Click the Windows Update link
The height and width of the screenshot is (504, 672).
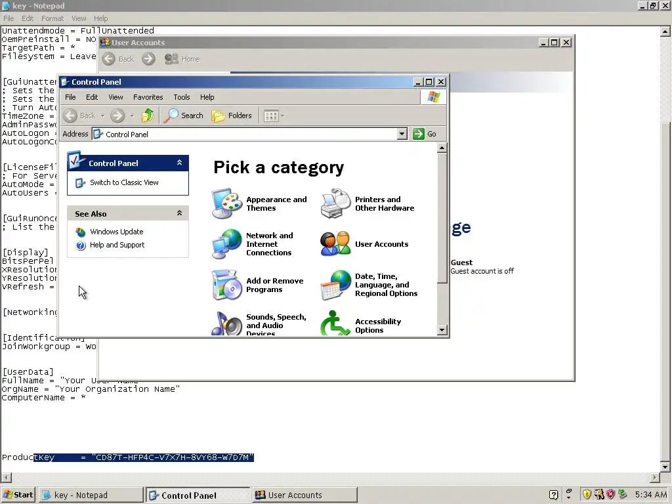[x=117, y=232]
